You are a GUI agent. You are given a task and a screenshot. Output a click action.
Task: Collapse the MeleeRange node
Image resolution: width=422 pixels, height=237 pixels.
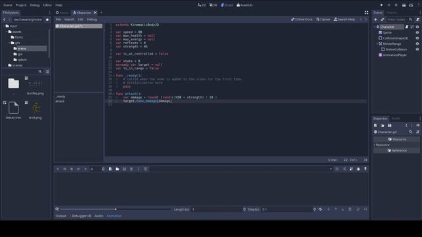[x=377, y=44]
